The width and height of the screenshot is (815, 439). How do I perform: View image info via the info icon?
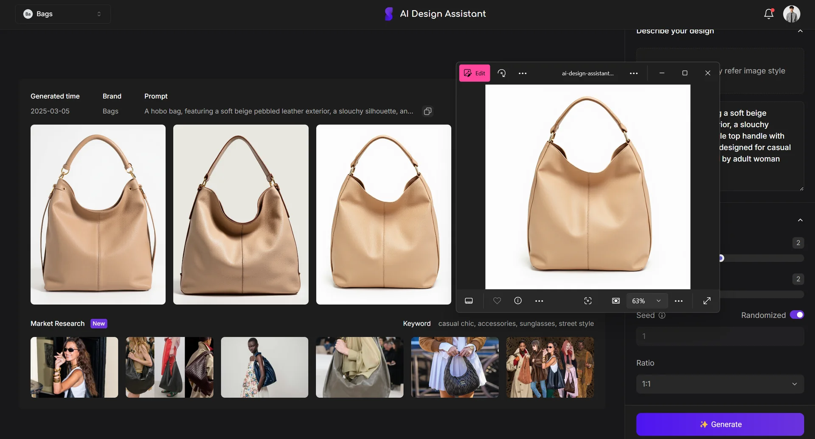(x=517, y=300)
